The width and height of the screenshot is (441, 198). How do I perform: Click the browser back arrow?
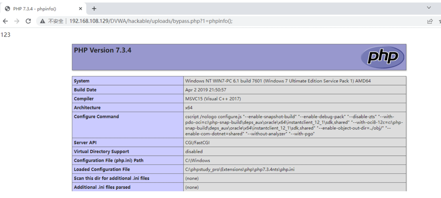point(5,21)
